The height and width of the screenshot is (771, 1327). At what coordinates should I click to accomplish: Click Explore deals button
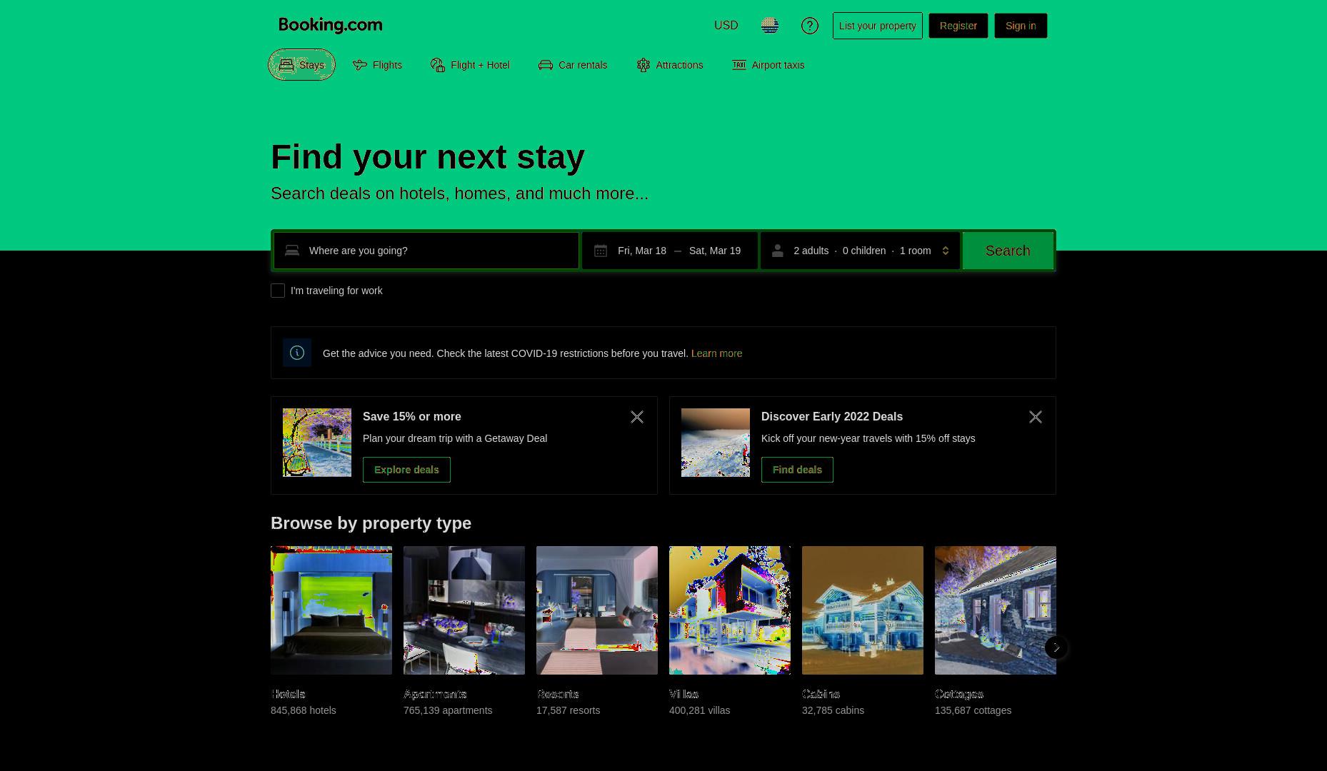click(x=406, y=470)
